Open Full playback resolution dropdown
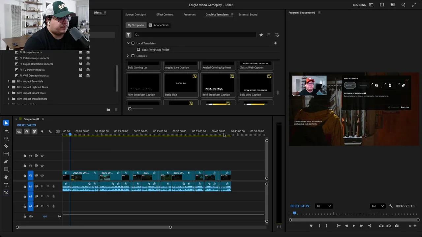Screen dimensions: 422x237 (x=378, y=206)
